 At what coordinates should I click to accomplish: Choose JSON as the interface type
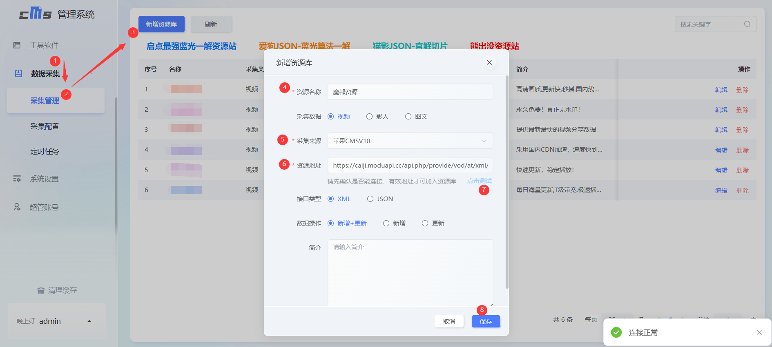pos(370,199)
